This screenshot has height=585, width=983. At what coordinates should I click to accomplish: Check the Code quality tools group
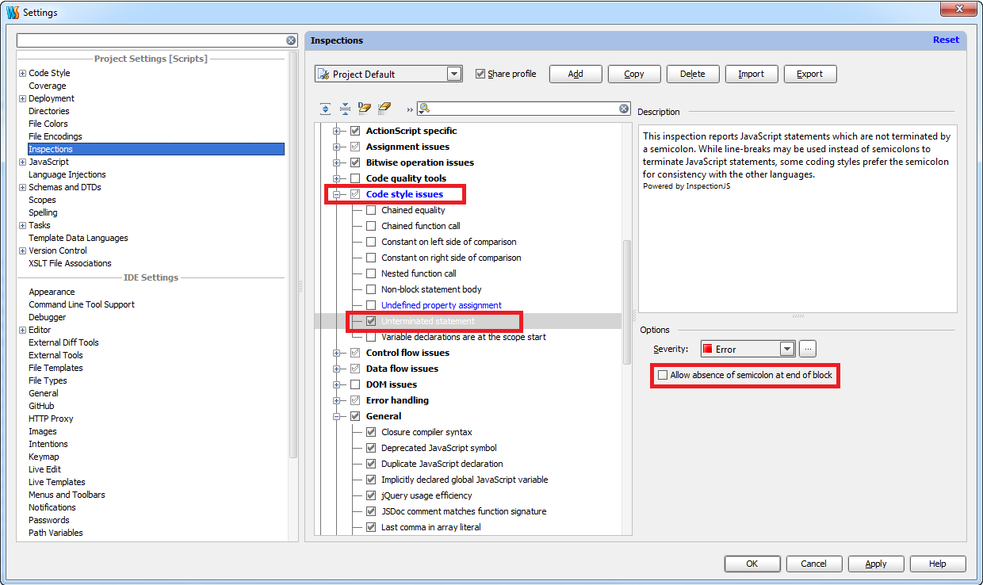[x=355, y=178]
